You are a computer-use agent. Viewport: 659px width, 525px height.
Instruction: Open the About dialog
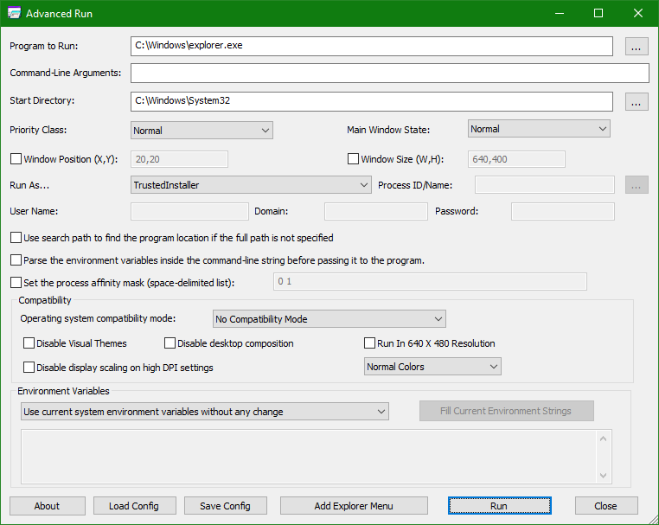click(47, 506)
